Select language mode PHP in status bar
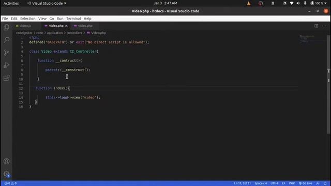 [292, 183]
